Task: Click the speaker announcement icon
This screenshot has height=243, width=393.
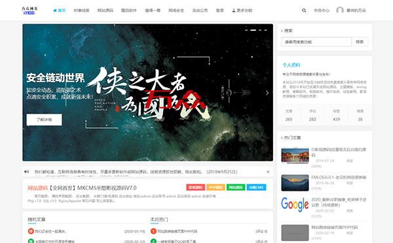Action: 27,172
